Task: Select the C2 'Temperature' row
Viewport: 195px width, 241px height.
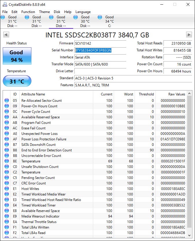Action: pos(95,172)
